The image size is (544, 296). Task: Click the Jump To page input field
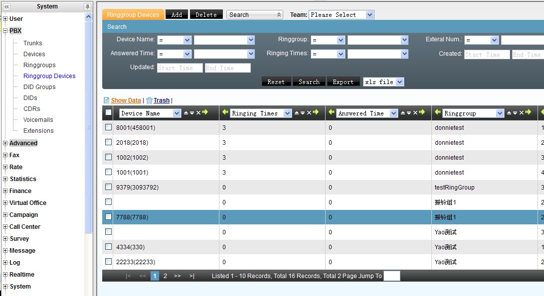pyautogui.click(x=392, y=276)
